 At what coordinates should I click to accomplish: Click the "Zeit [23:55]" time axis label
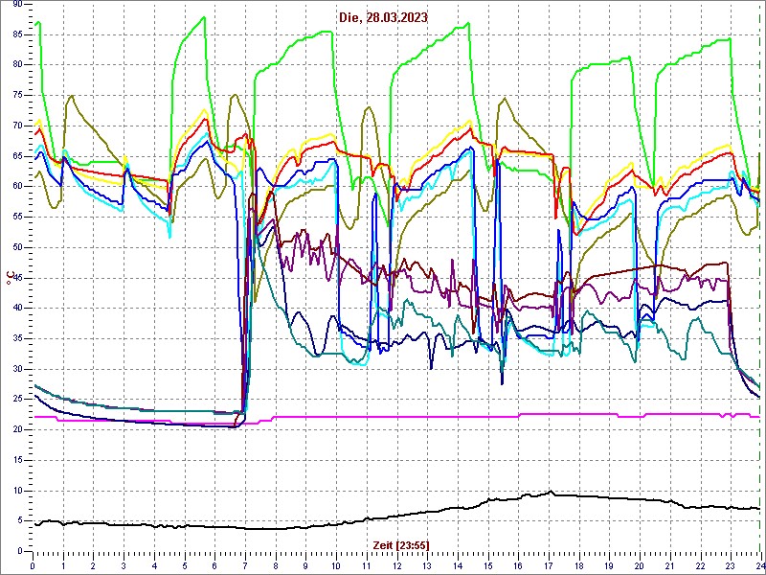click(x=401, y=544)
